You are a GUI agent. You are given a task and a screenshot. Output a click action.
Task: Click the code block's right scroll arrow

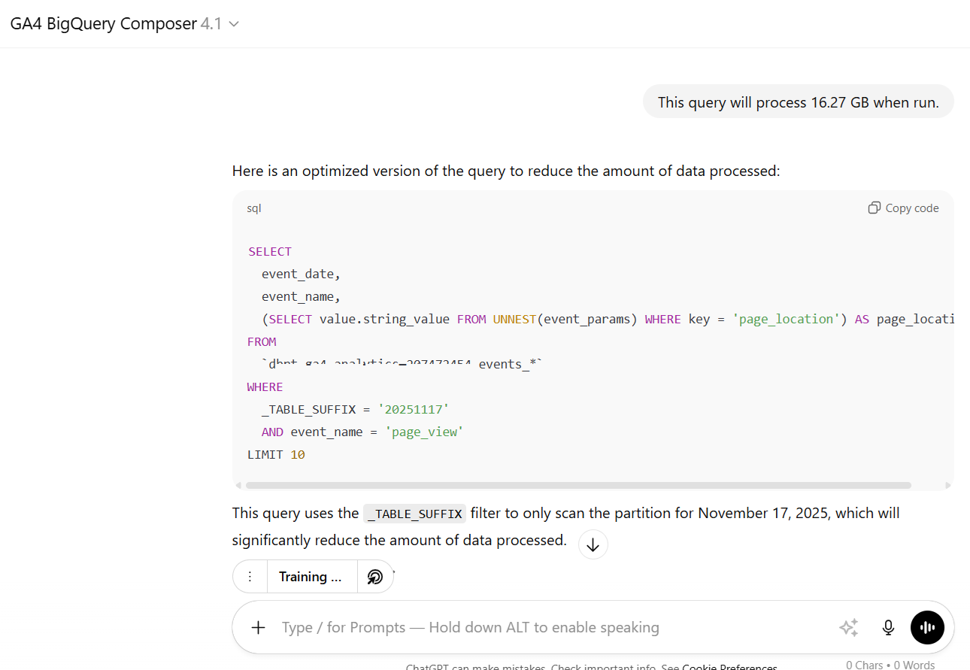[x=947, y=486]
